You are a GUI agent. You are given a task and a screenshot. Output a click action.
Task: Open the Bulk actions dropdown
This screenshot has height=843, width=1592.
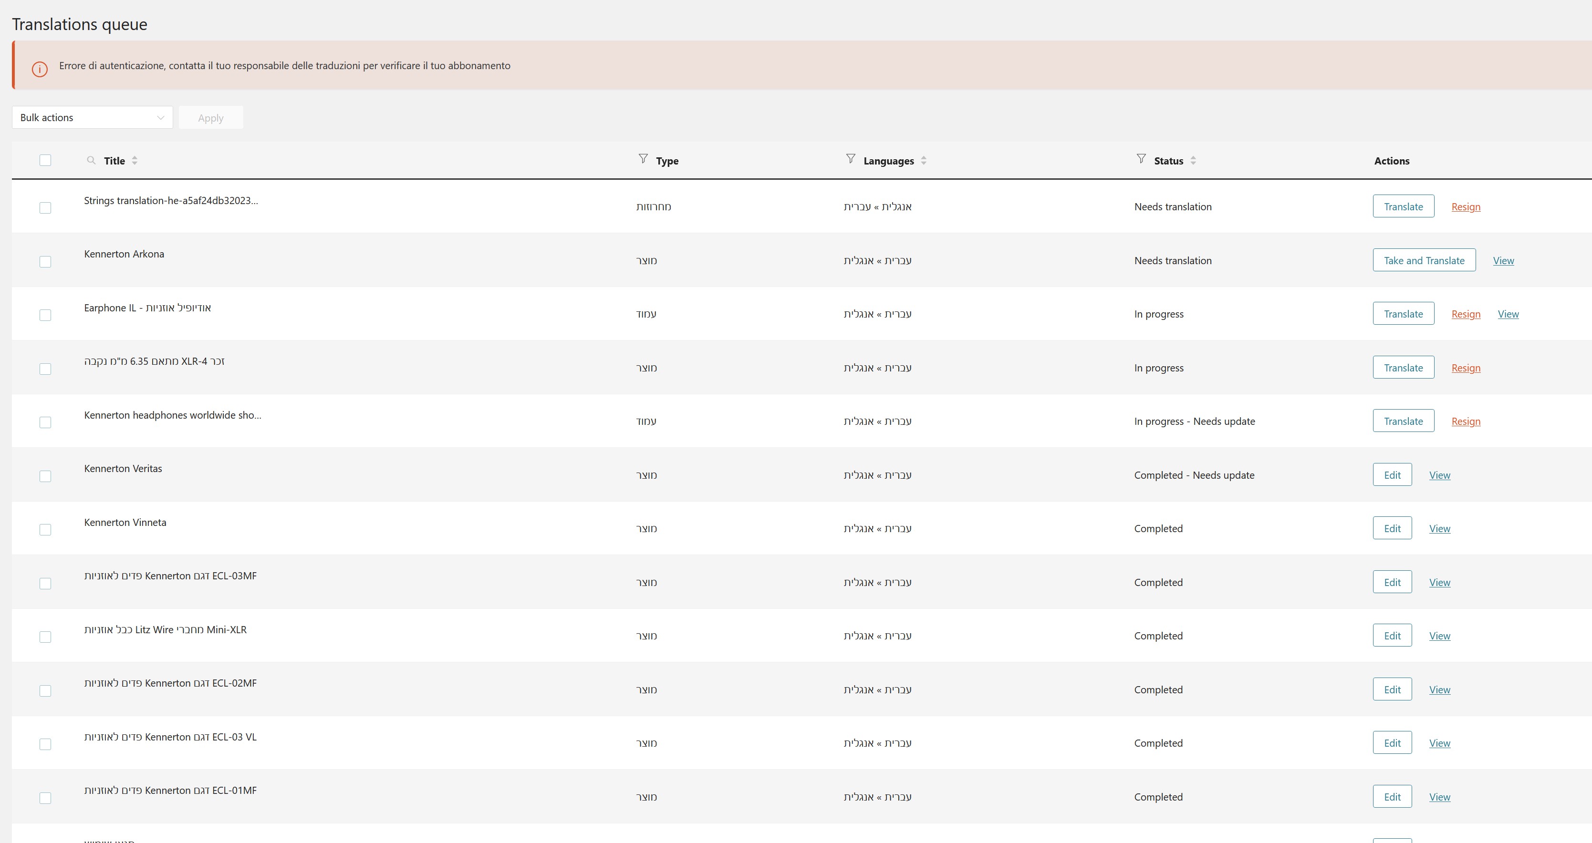pos(92,117)
